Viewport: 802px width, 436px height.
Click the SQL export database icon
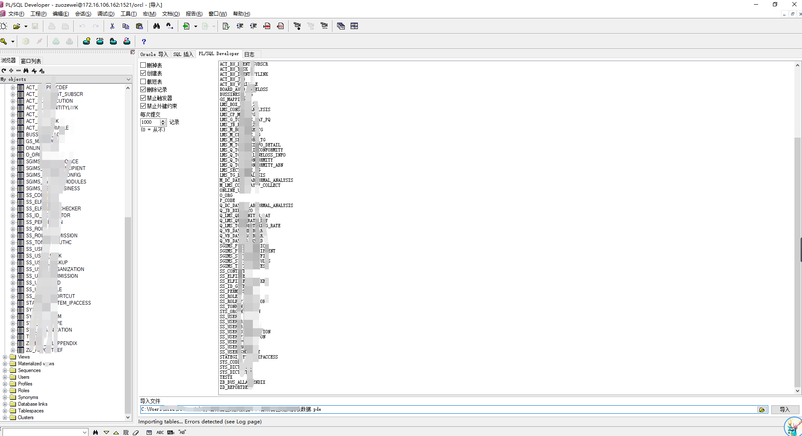click(100, 41)
